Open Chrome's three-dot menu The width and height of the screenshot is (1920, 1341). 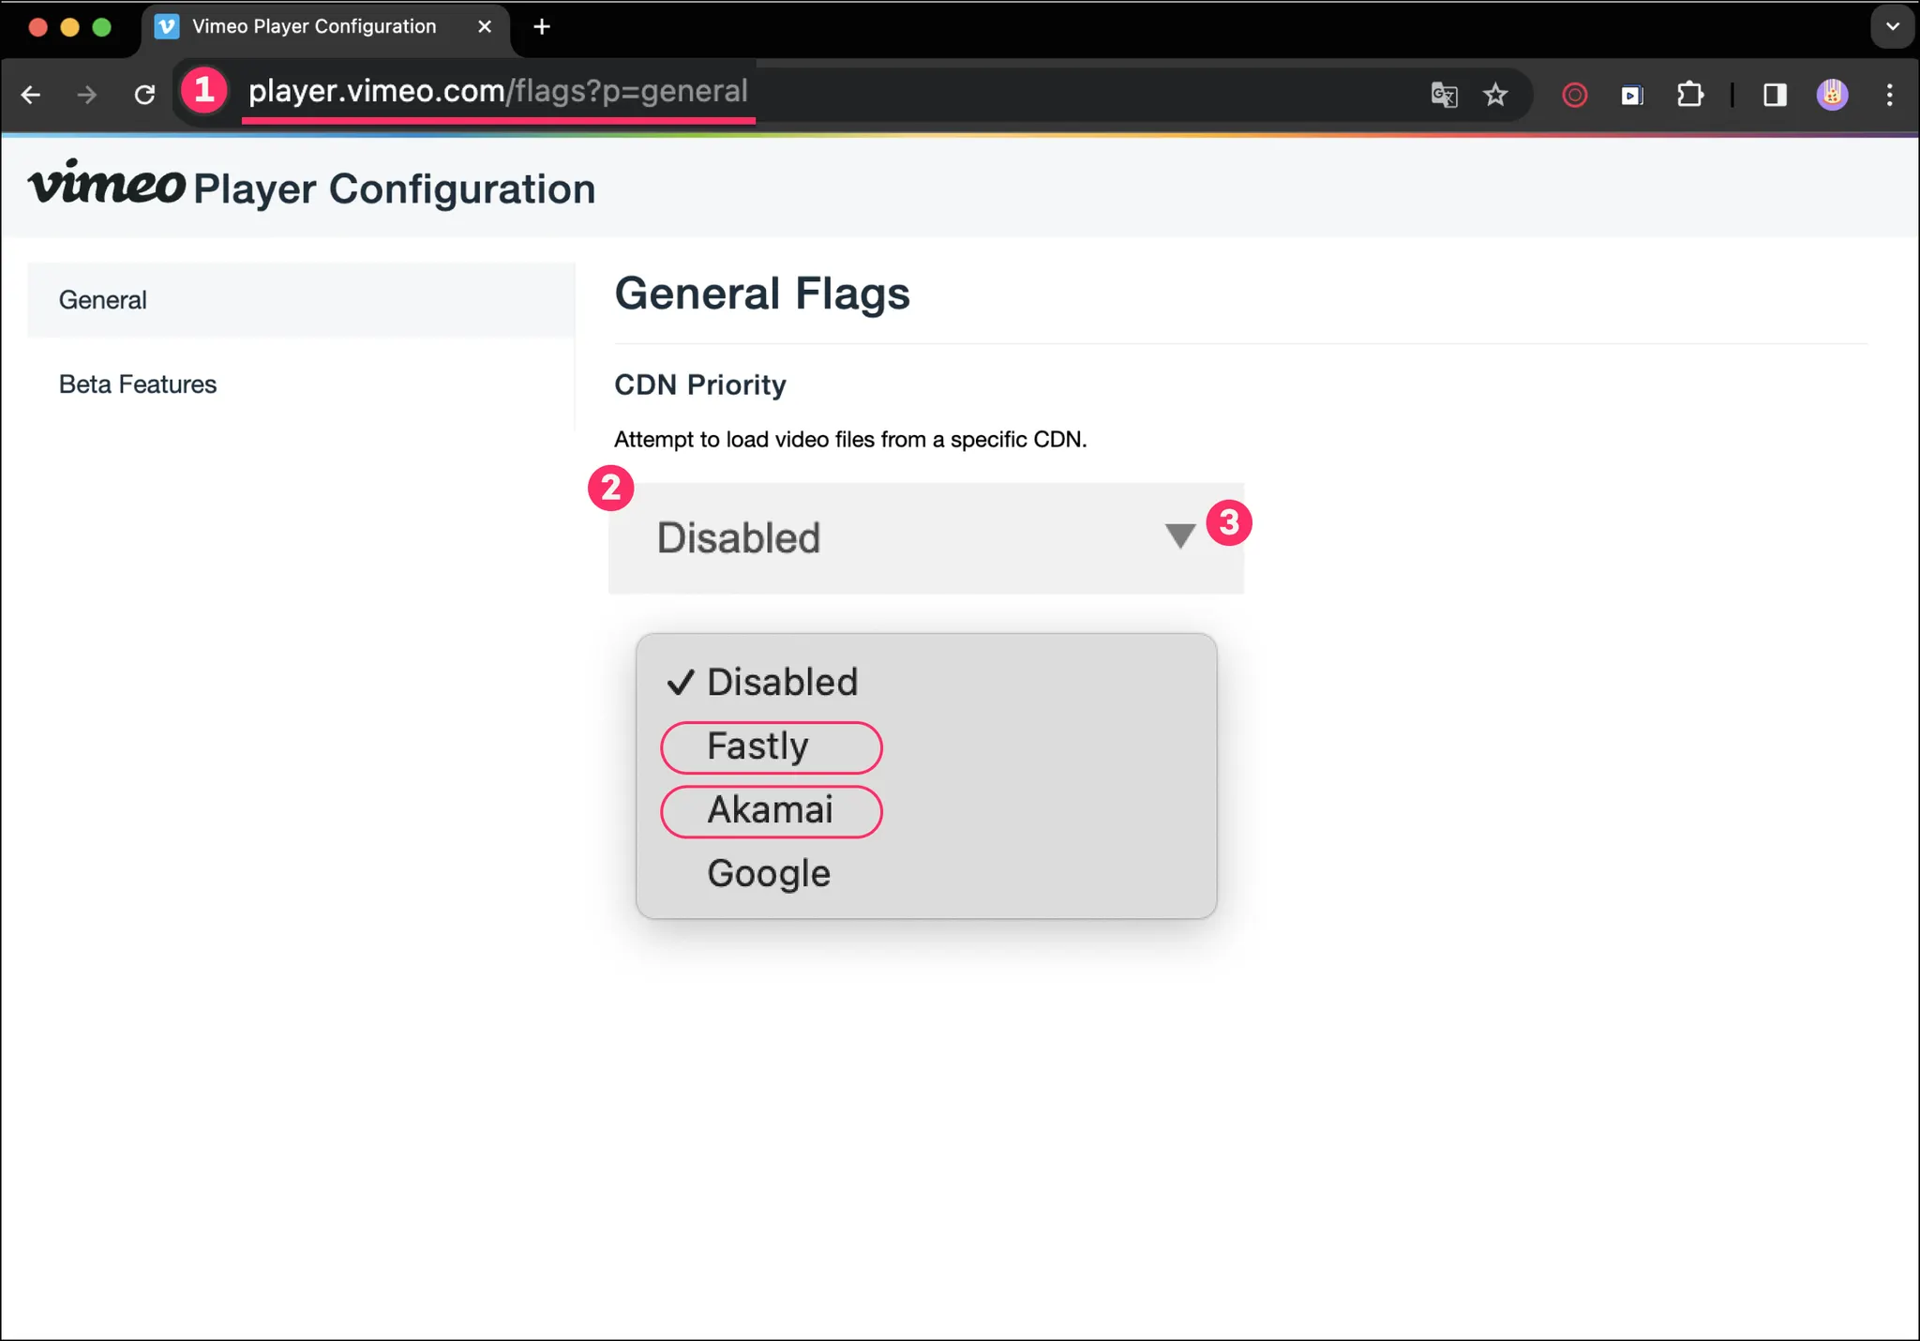1889,95
